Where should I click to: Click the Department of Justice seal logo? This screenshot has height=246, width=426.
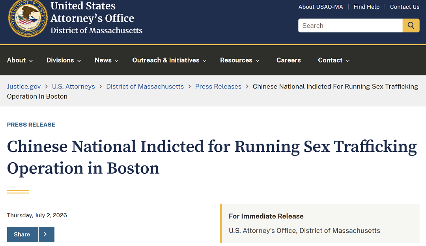[28, 18]
